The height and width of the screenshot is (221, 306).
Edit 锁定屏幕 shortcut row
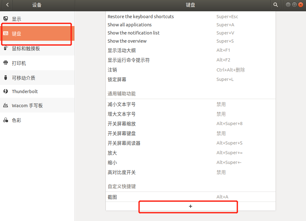[191, 79]
